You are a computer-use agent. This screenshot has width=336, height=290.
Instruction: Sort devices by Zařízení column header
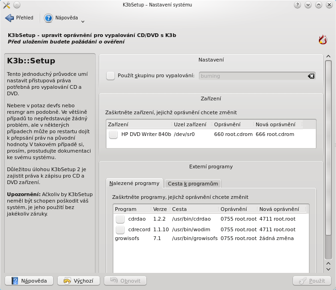coord(139,124)
